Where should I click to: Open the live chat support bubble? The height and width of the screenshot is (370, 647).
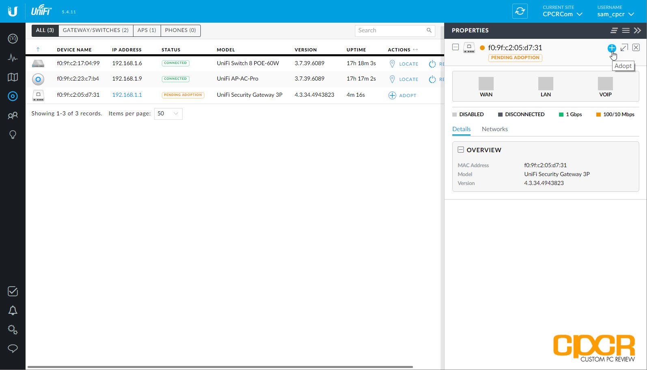(13, 349)
